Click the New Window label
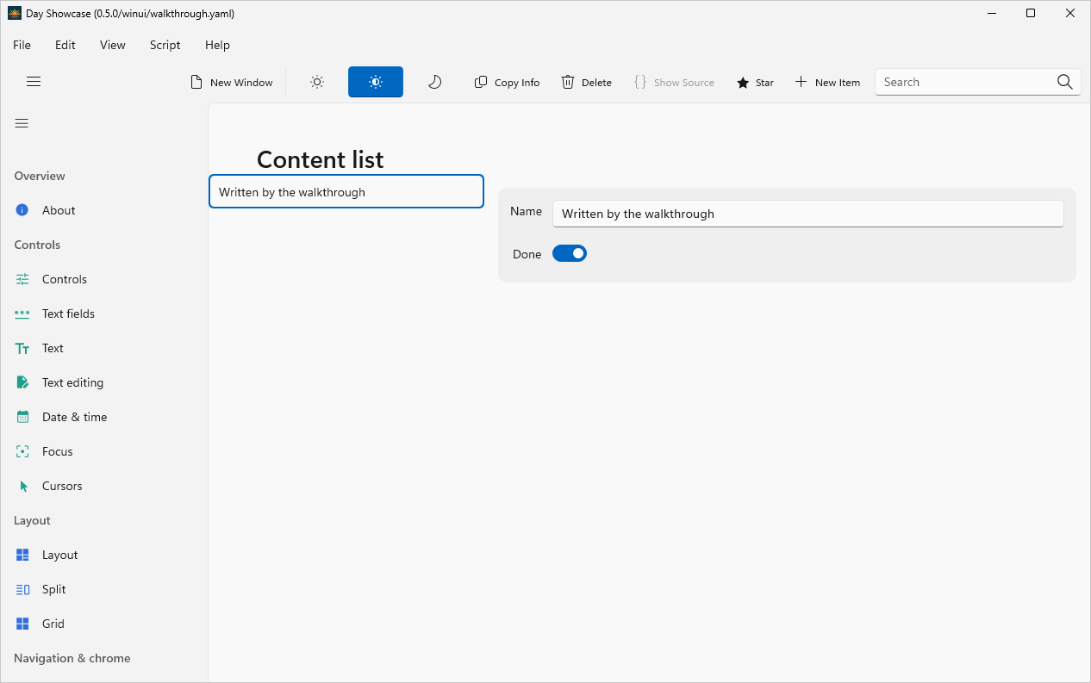This screenshot has height=683, width=1091. [x=241, y=83]
